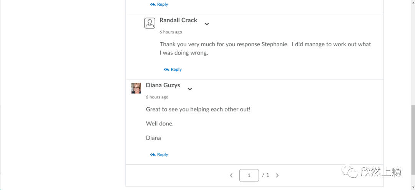Click the Randall Crack author name
This screenshot has height=190, width=415.
pyautogui.click(x=178, y=20)
